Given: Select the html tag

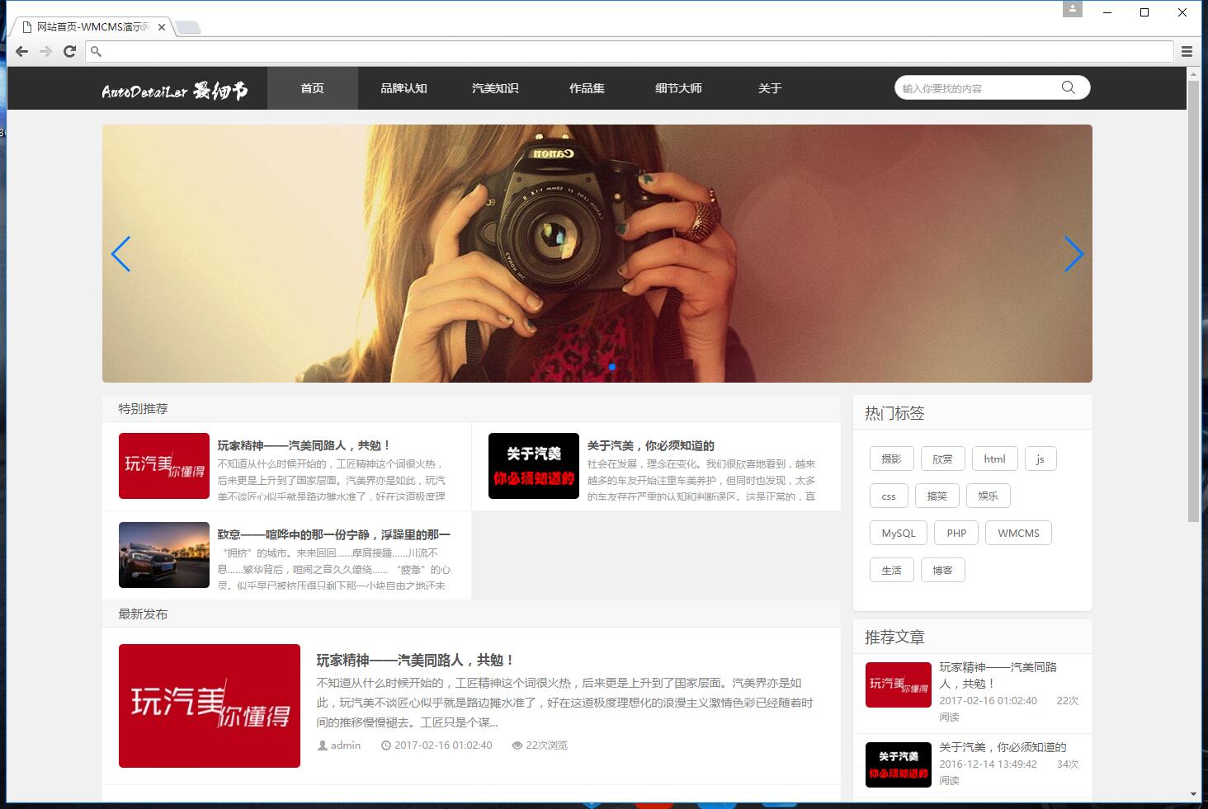Looking at the screenshot, I should [x=995, y=459].
